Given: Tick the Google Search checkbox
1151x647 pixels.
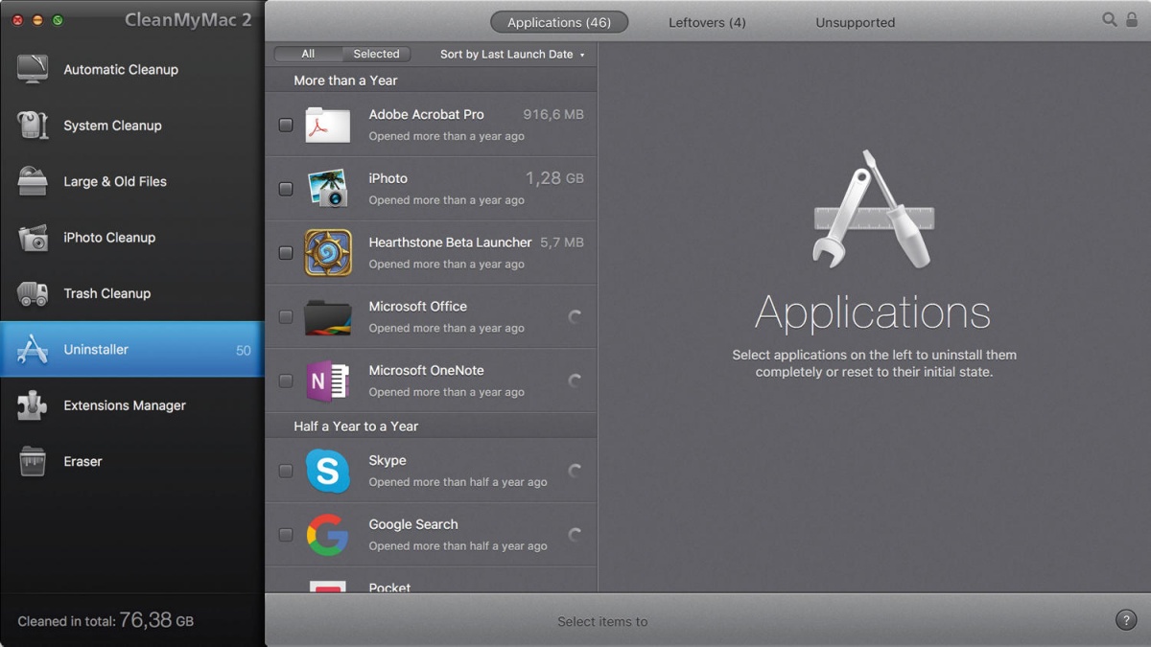Looking at the screenshot, I should point(286,535).
